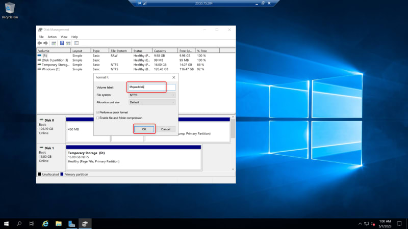Click scroll-up arrow in disk graphical pane
The image size is (408, 229).
pos(233,117)
